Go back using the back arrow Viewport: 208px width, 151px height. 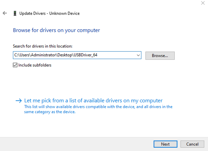[x=5, y=13]
